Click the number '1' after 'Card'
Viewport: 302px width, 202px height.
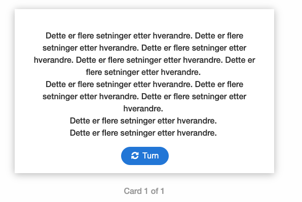(x=146, y=191)
